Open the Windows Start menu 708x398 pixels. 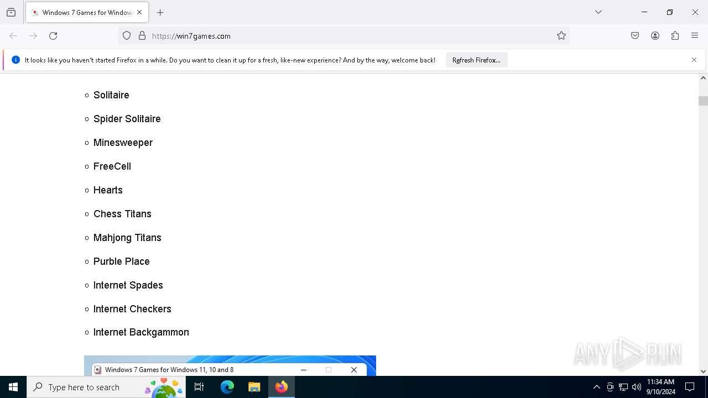pos(13,387)
